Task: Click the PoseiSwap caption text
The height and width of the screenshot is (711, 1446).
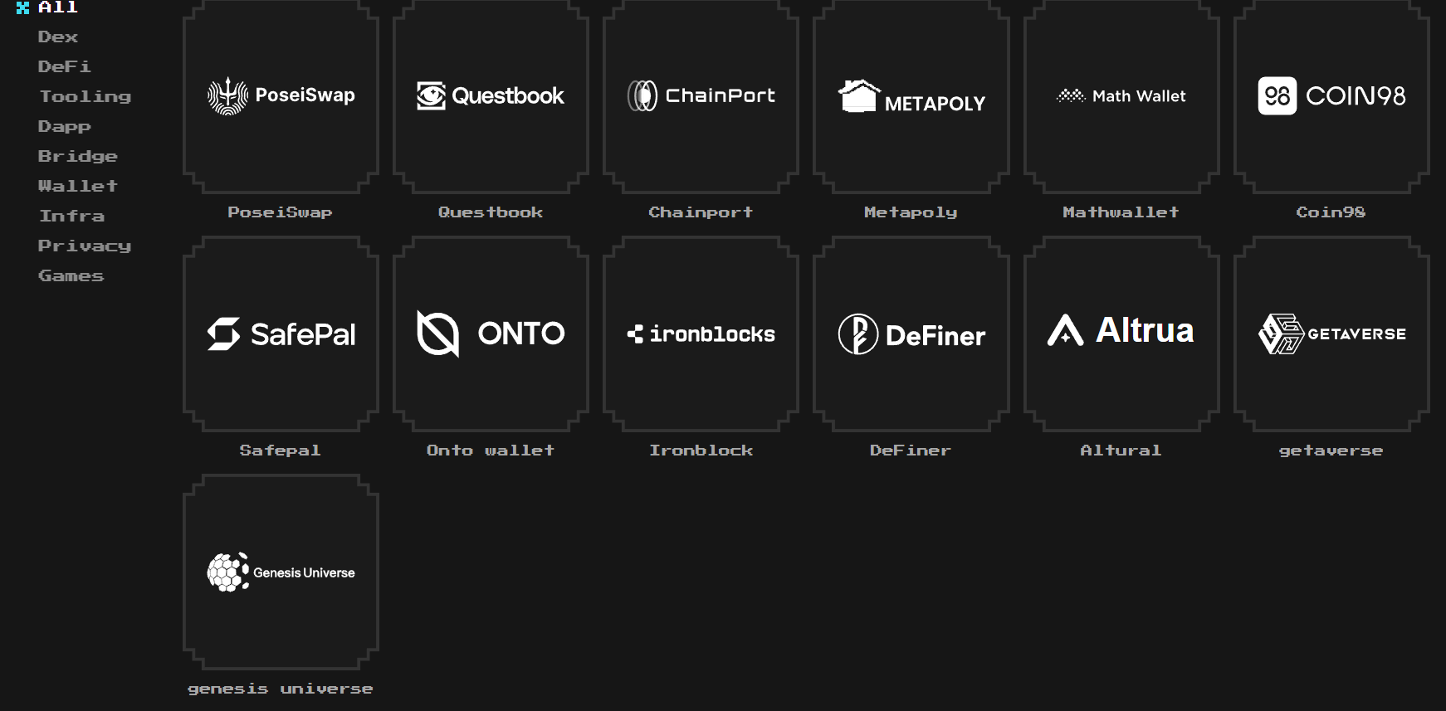Action: tap(280, 212)
